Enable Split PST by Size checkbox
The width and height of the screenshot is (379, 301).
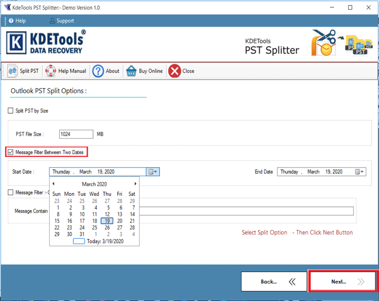(11, 111)
